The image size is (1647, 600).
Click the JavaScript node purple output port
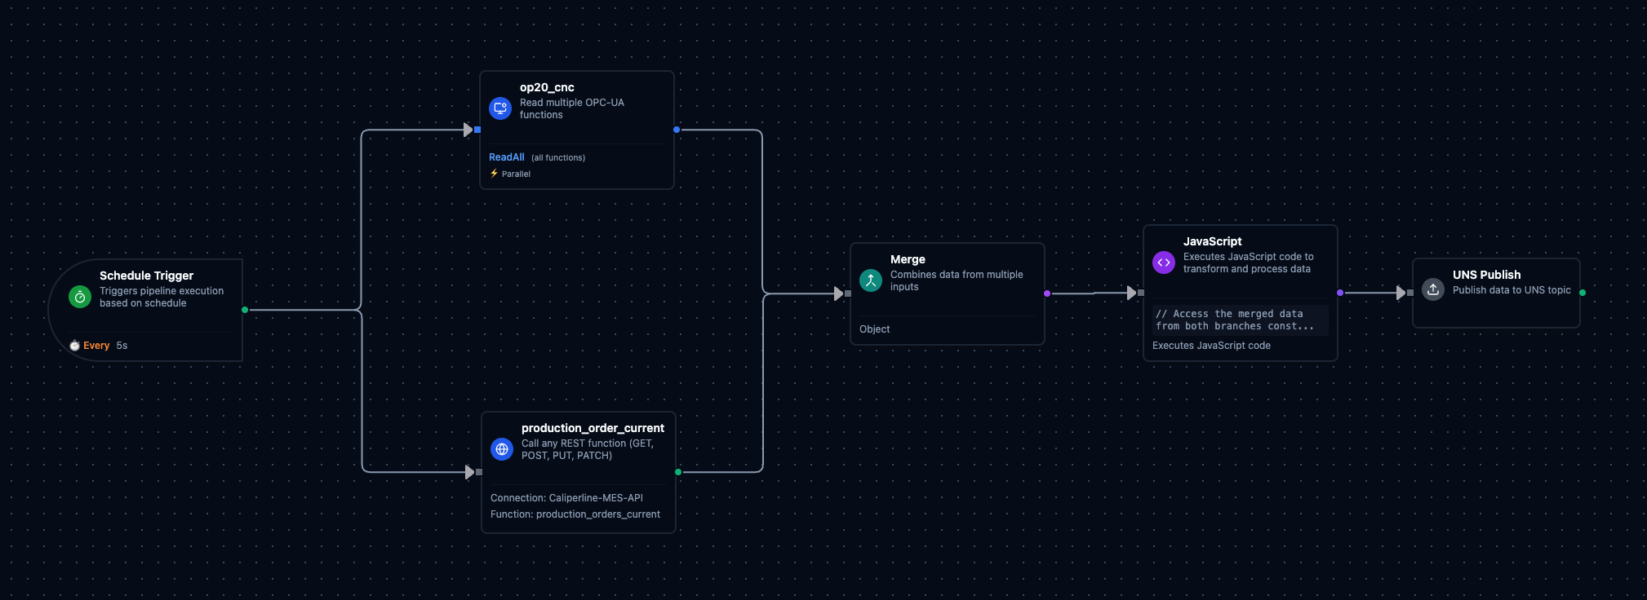point(1340,293)
